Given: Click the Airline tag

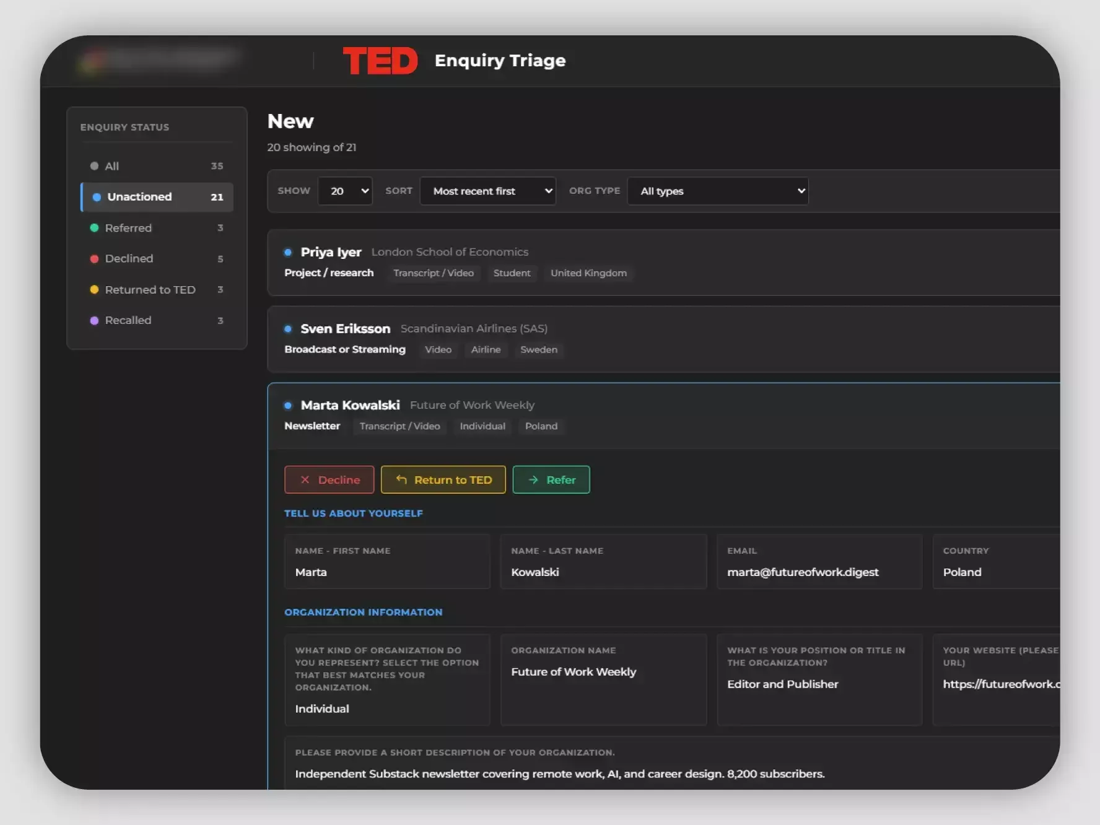Looking at the screenshot, I should 486,350.
